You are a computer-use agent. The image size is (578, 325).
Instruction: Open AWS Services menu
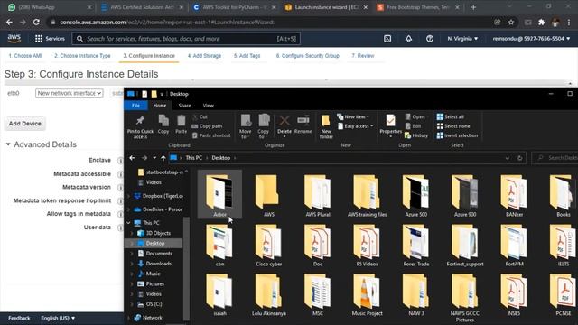click(x=50, y=38)
